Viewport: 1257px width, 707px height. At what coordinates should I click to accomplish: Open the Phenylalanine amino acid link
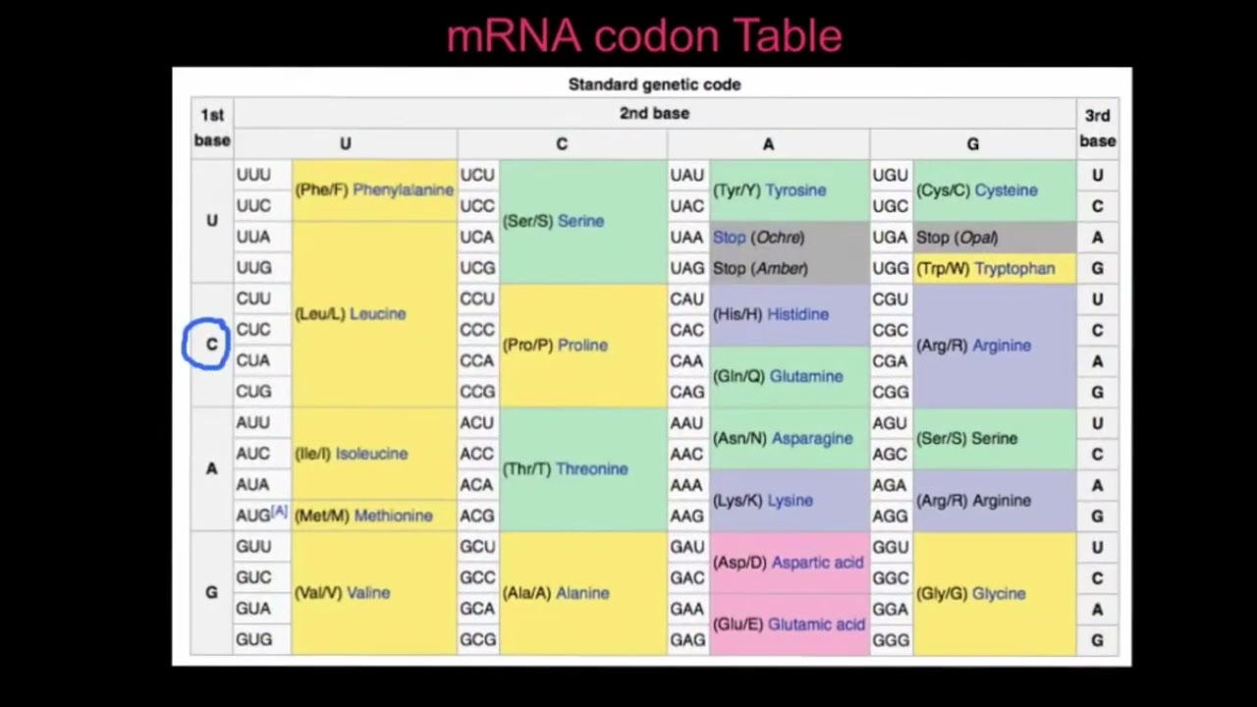coord(403,190)
